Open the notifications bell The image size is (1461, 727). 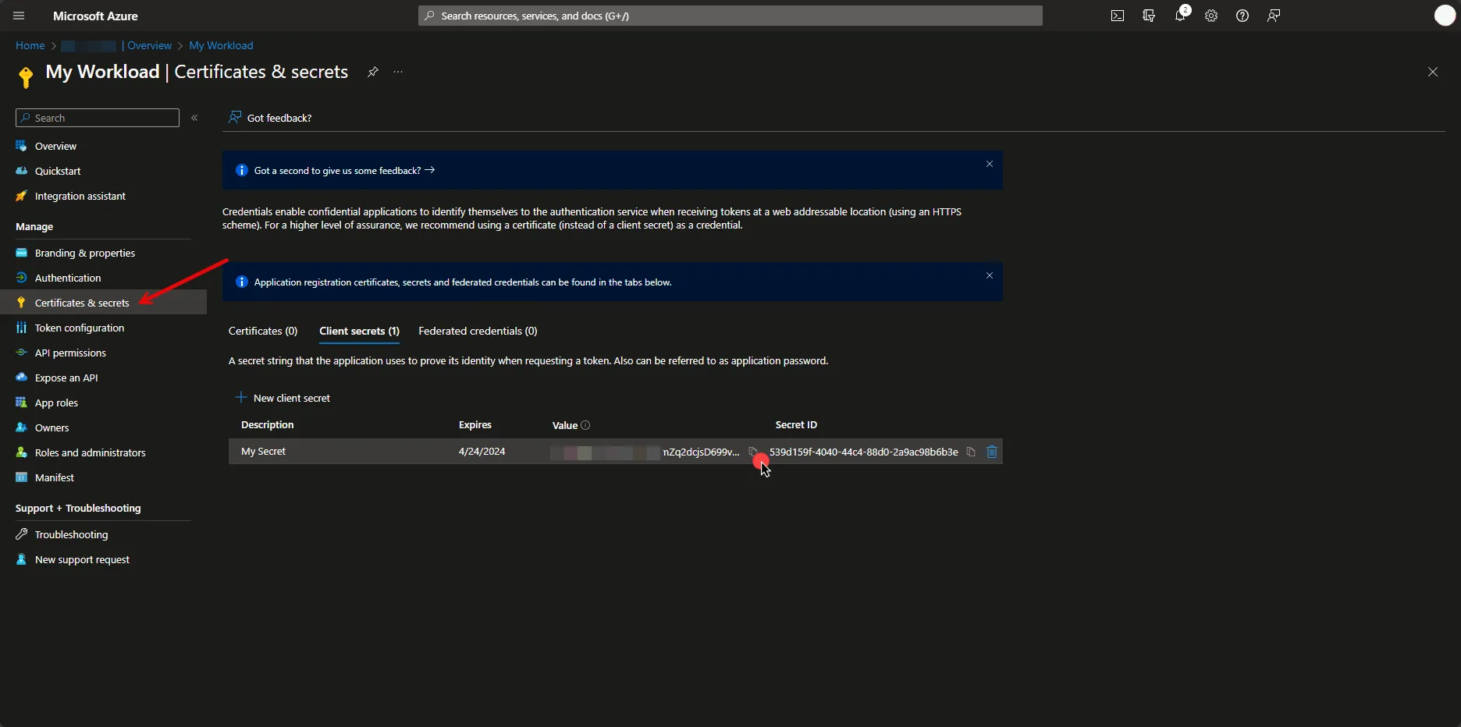point(1180,16)
